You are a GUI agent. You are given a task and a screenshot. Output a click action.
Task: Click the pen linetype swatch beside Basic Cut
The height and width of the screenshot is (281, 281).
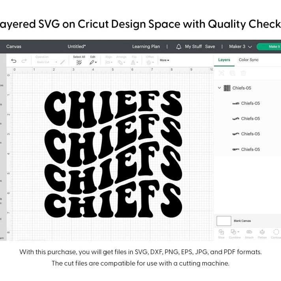[62, 62]
